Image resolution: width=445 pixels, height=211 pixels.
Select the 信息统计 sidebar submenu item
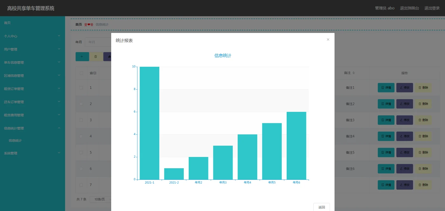pyautogui.click(x=32, y=140)
